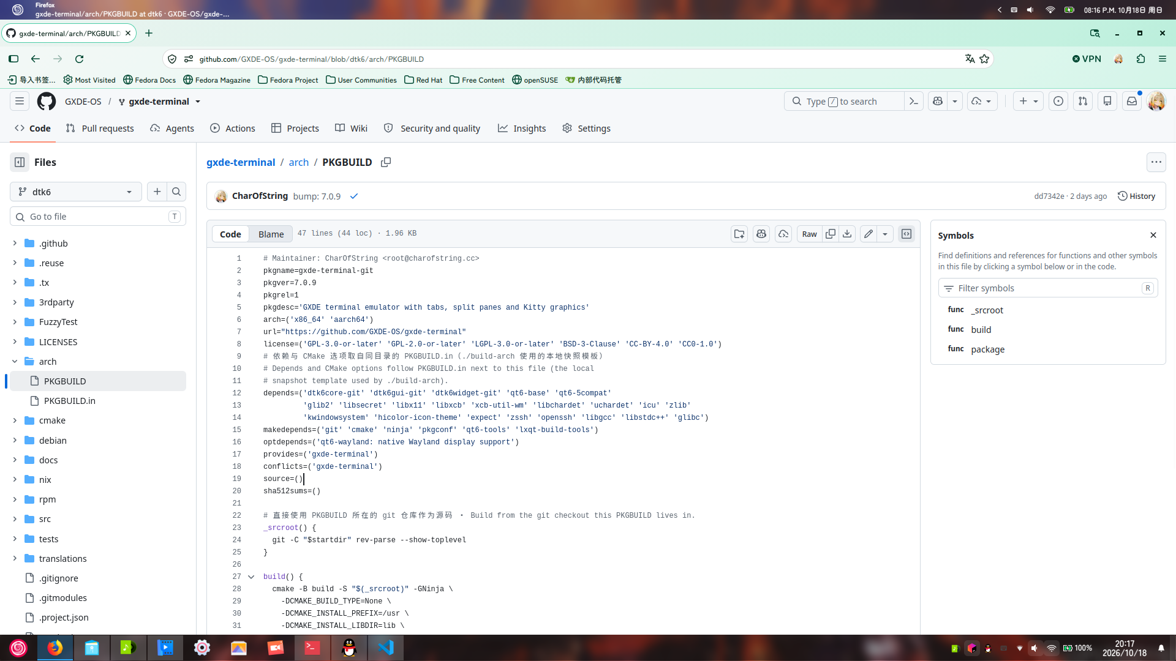Open the issues icon in header

1058,101
